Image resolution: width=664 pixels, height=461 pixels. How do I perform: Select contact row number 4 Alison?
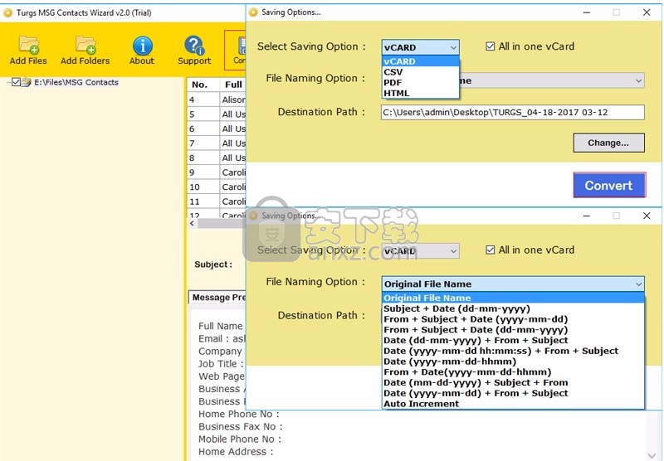point(217,99)
